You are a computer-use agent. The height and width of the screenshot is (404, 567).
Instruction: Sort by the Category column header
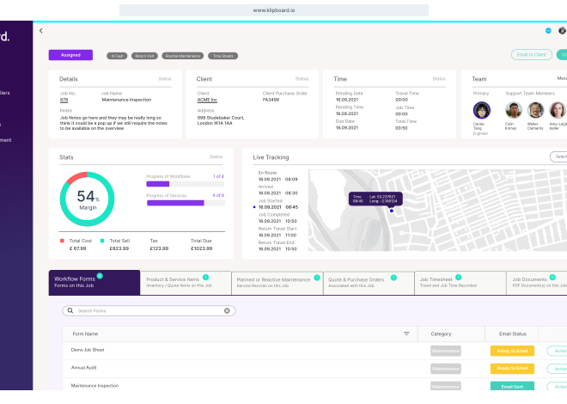442,334
